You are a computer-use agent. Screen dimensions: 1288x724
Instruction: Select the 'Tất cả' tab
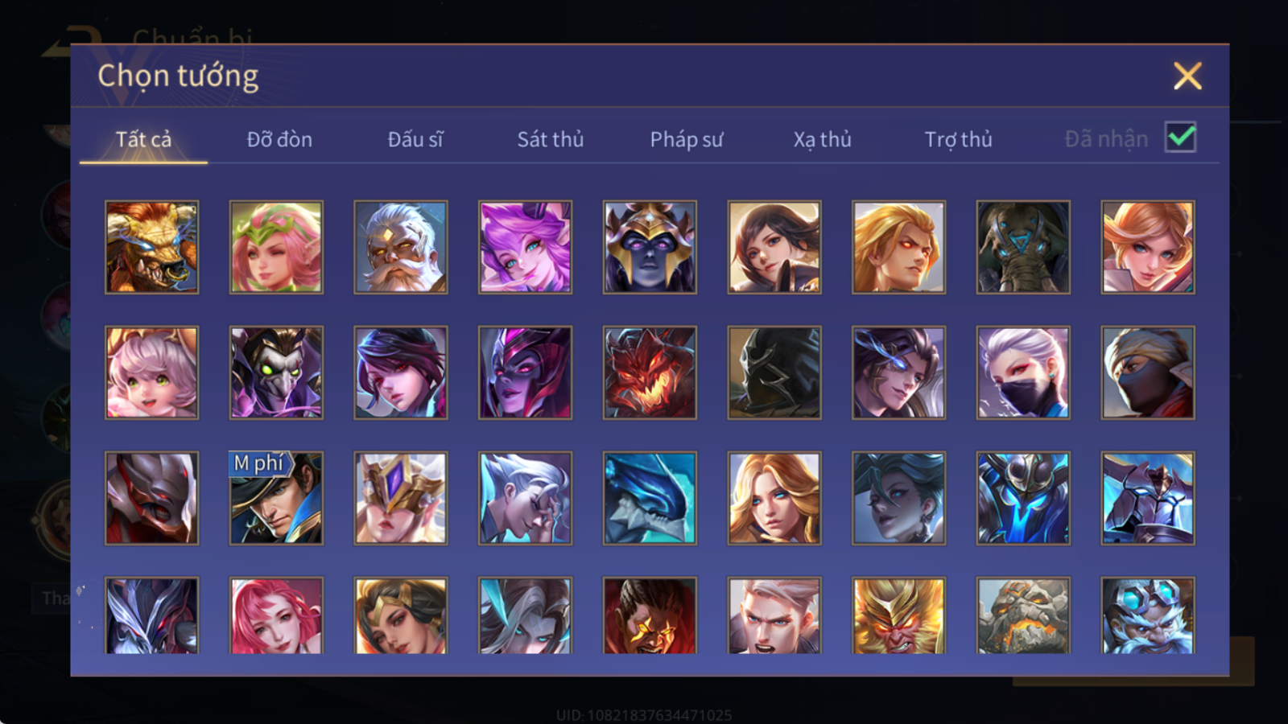click(x=143, y=139)
